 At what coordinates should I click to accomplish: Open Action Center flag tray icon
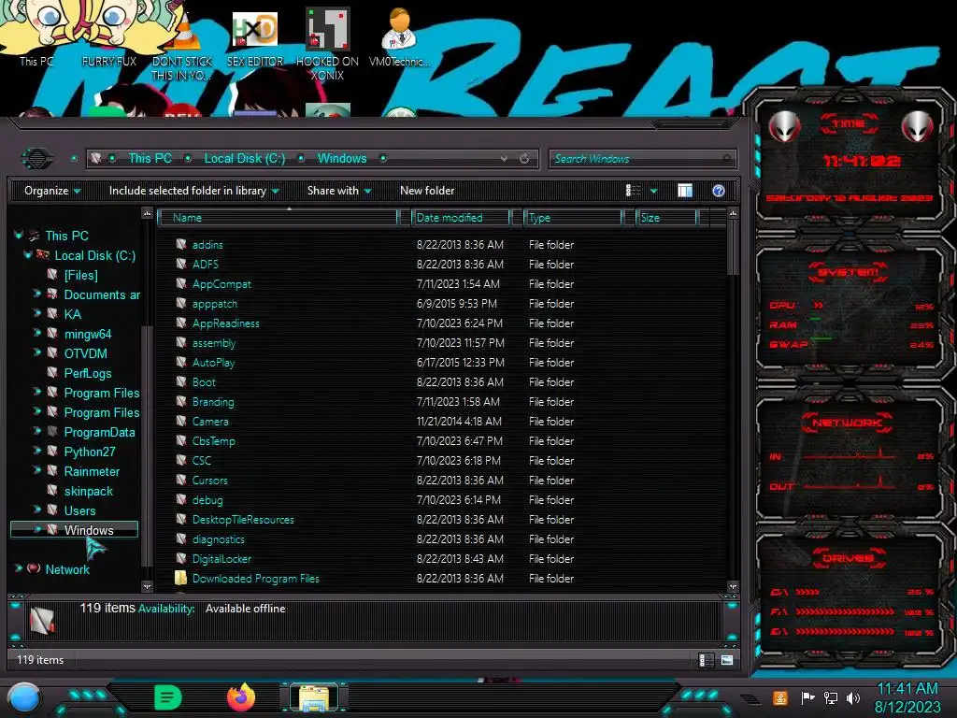tap(807, 697)
